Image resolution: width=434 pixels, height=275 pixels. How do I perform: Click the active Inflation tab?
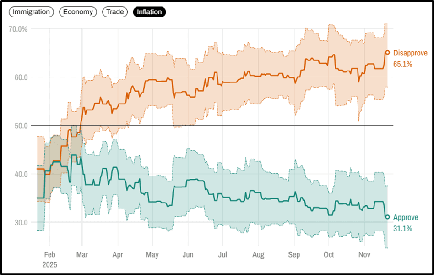pyautogui.click(x=149, y=12)
